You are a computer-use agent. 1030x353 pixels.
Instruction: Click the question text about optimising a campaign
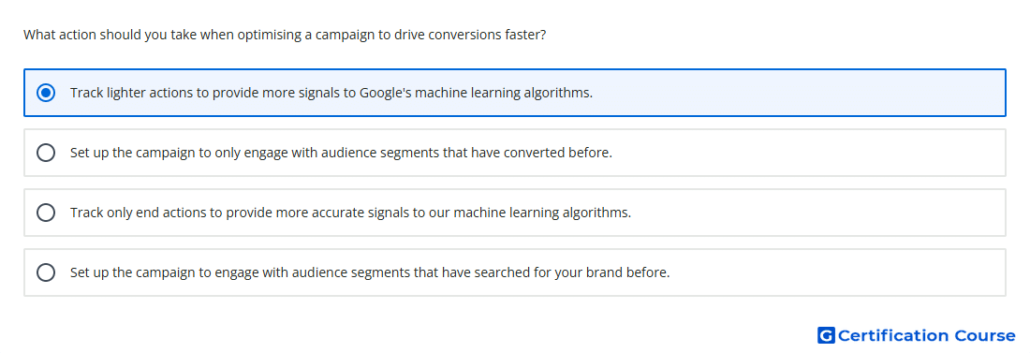(285, 35)
